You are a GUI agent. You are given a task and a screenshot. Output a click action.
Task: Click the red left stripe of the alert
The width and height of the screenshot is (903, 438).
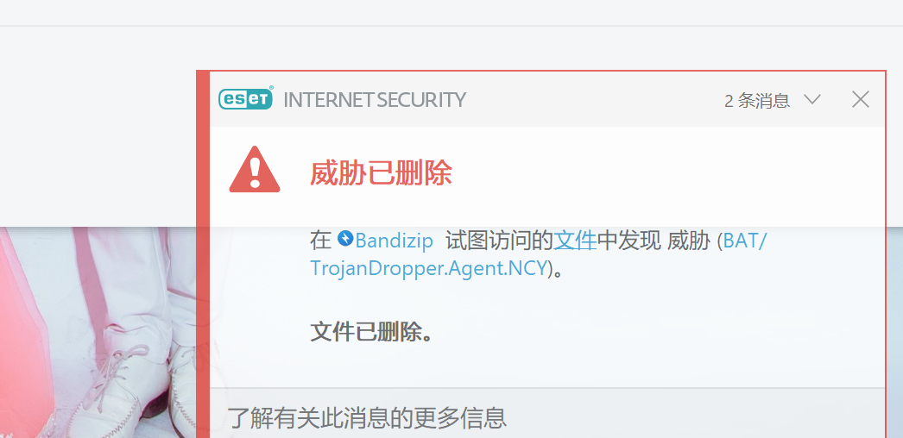click(x=203, y=254)
